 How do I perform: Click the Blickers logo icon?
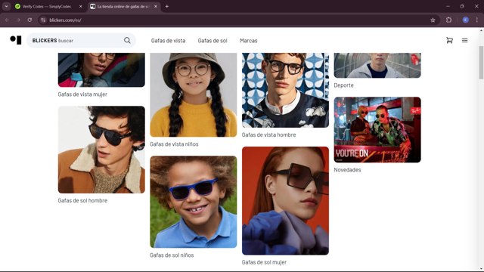16,40
